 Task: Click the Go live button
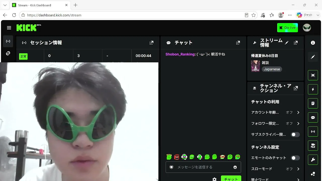[288, 28]
